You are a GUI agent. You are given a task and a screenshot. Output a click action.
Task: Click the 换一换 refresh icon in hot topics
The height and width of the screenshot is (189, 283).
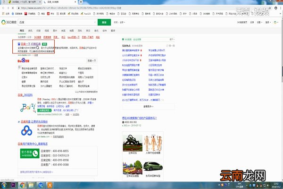tap(167, 46)
